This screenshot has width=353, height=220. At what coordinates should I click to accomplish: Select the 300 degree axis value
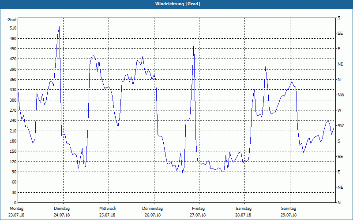(x=13, y=100)
